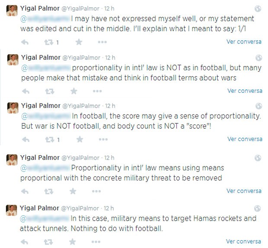The image size is (268, 248).
Task: Open more options on concrete military threat tweet
Action: [x=96, y=191]
